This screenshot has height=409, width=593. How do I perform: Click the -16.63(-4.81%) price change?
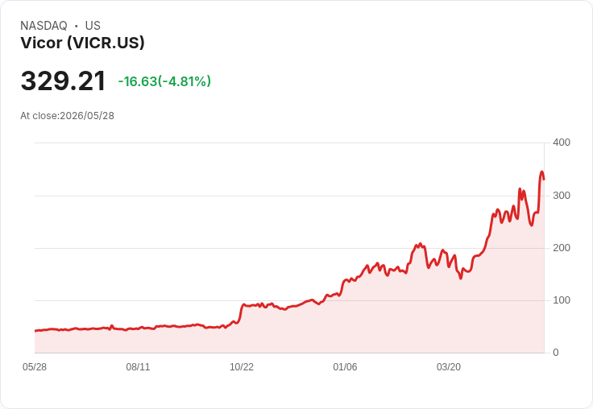(164, 81)
